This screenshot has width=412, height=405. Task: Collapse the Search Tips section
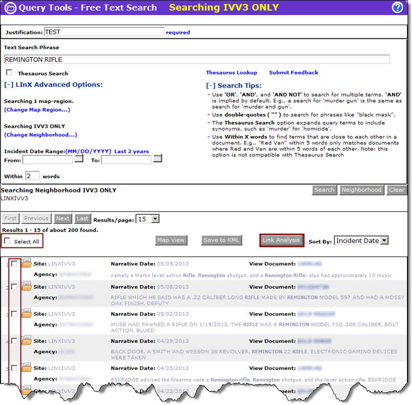click(234, 85)
